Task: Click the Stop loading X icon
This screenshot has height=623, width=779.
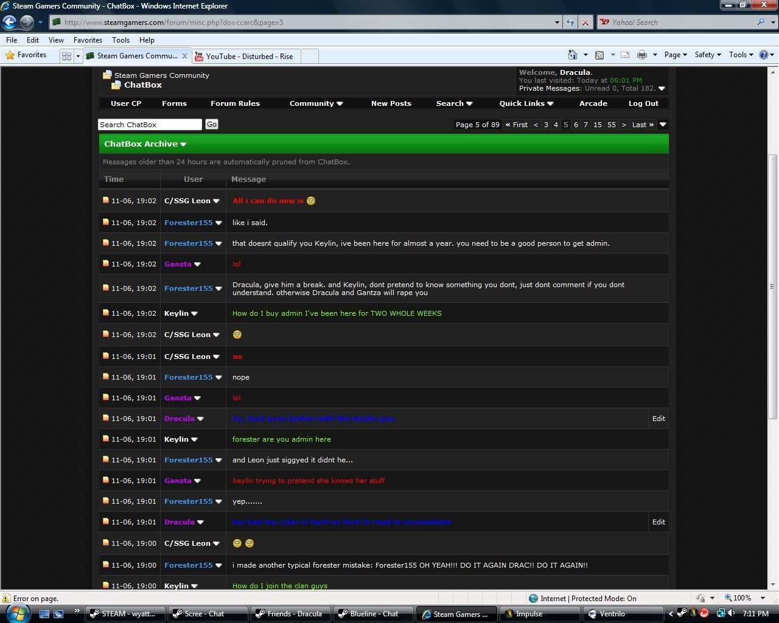Action: point(585,22)
